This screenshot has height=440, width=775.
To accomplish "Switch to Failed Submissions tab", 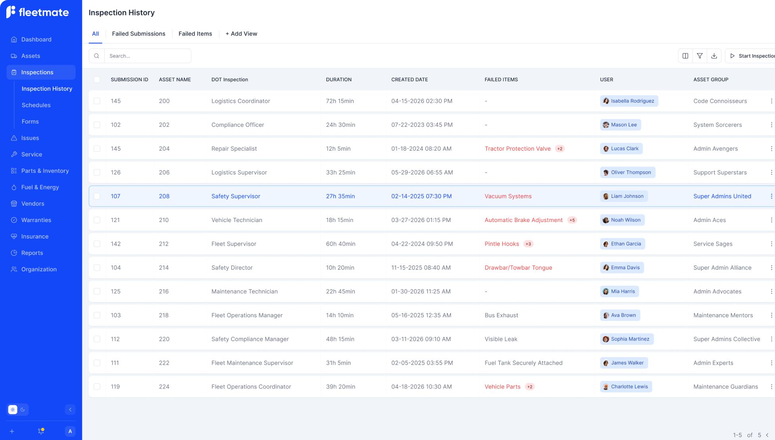I will point(138,34).
